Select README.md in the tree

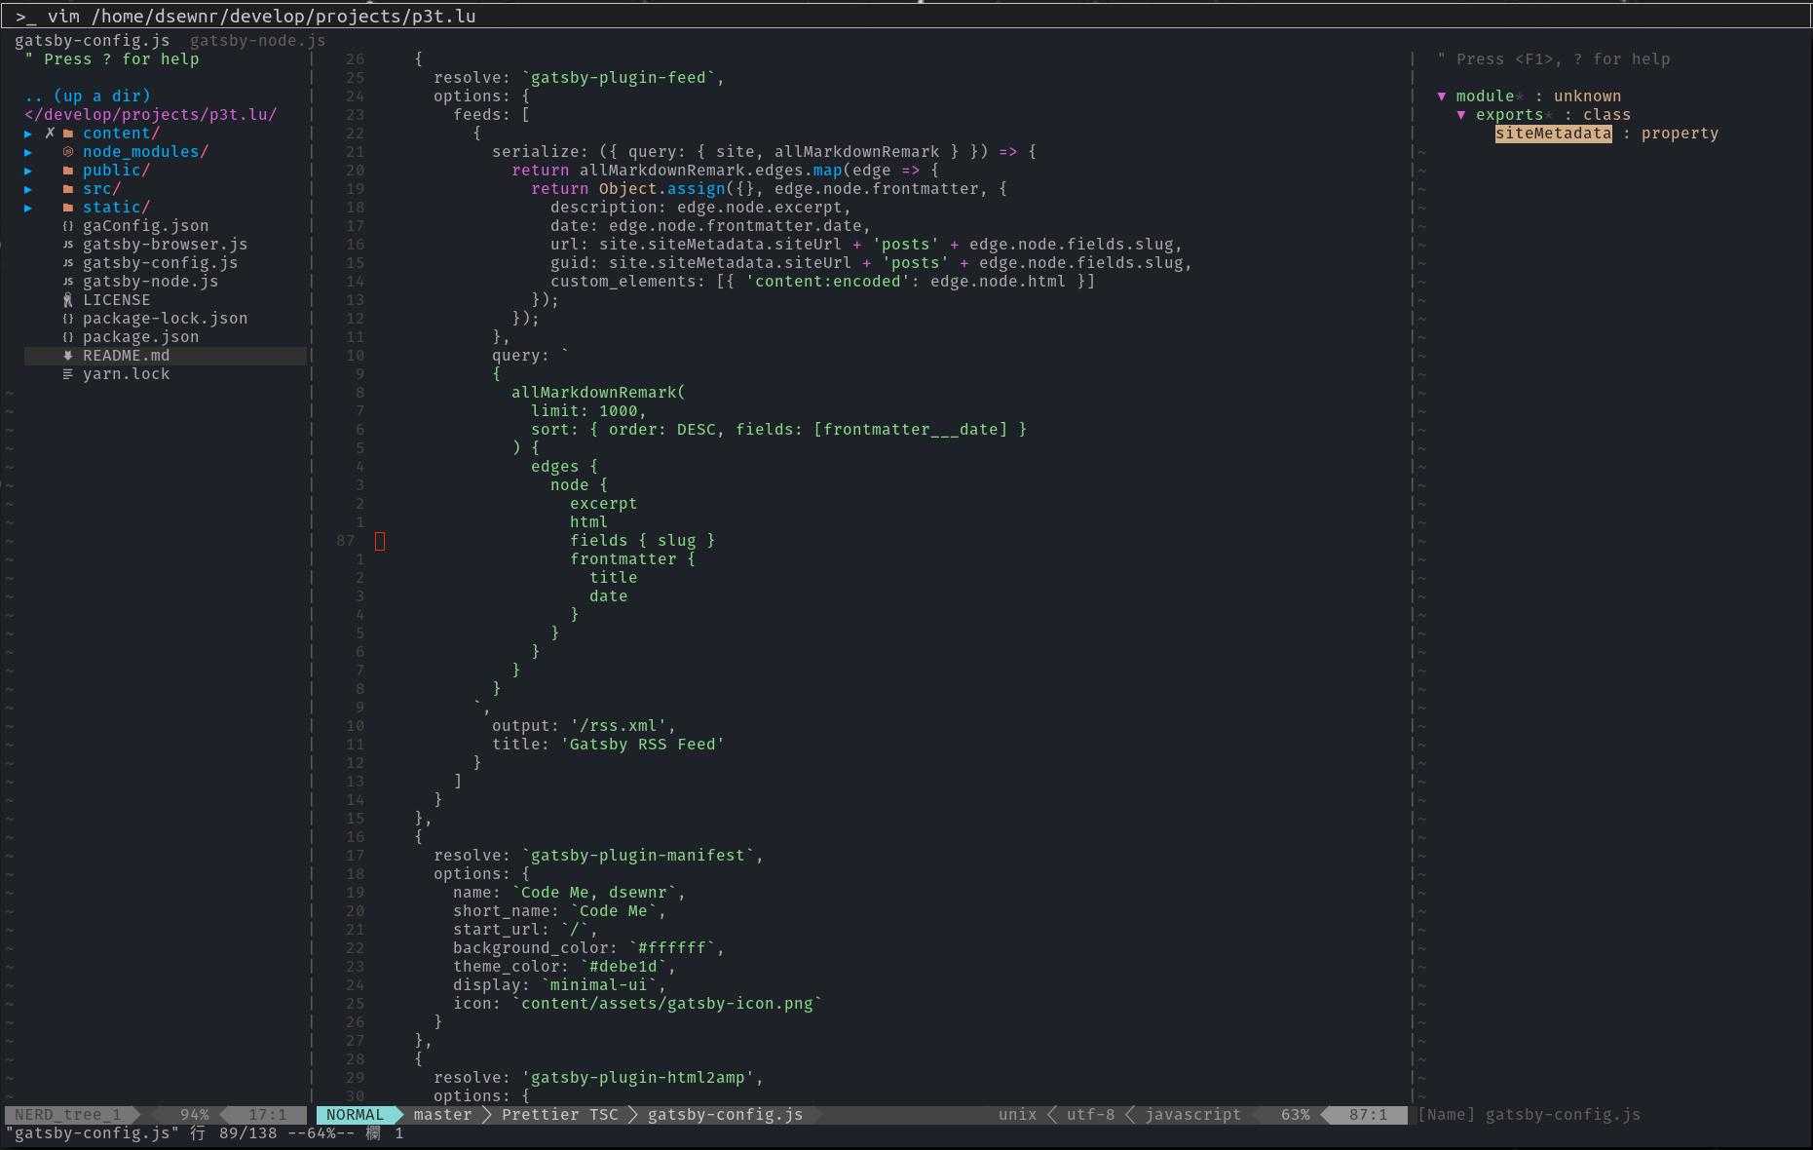click(126, 356)
